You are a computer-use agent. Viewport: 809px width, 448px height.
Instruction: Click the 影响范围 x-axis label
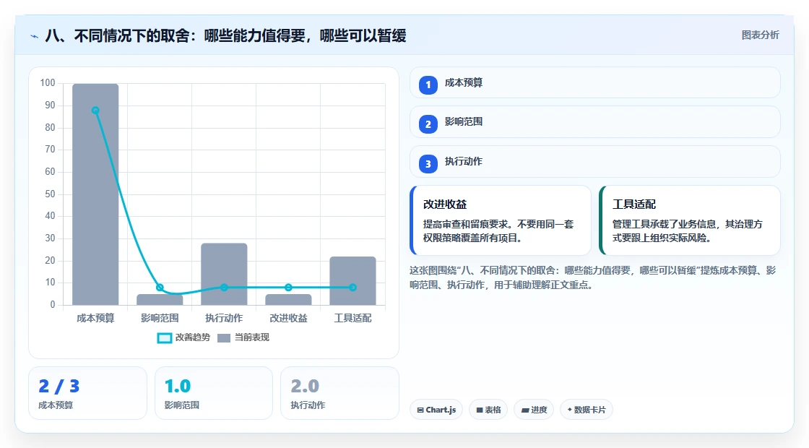(160, 319)
